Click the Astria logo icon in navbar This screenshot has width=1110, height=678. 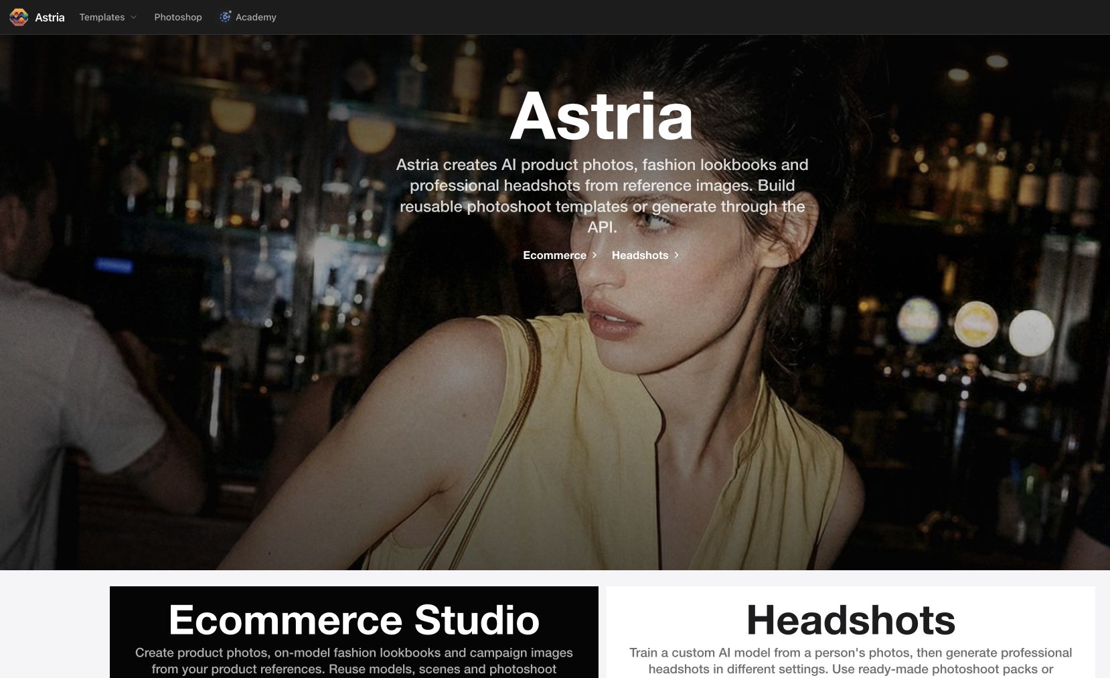point(19,17)
